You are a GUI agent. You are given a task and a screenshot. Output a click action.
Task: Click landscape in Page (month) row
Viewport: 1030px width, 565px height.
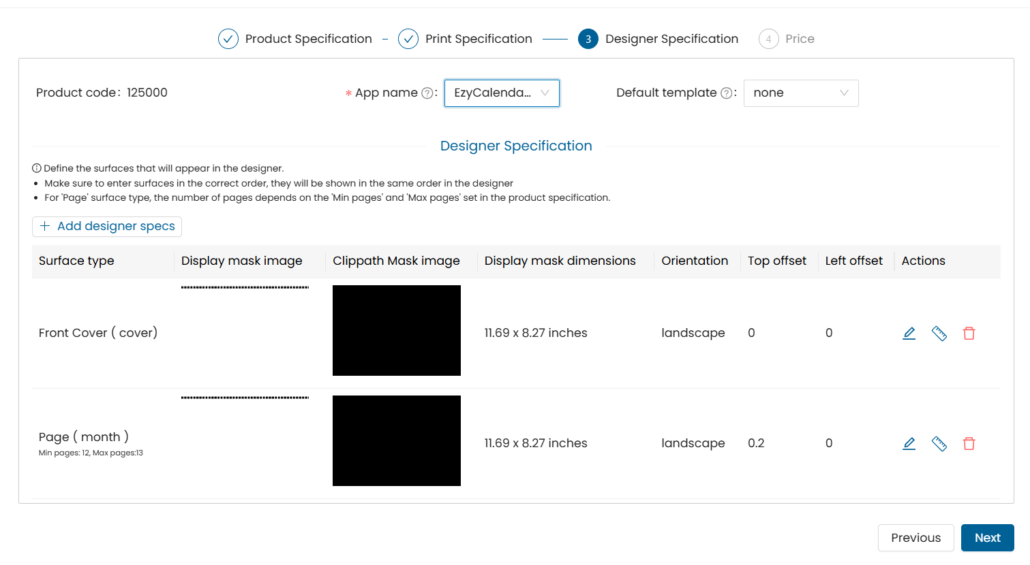(x=693, y=443)
